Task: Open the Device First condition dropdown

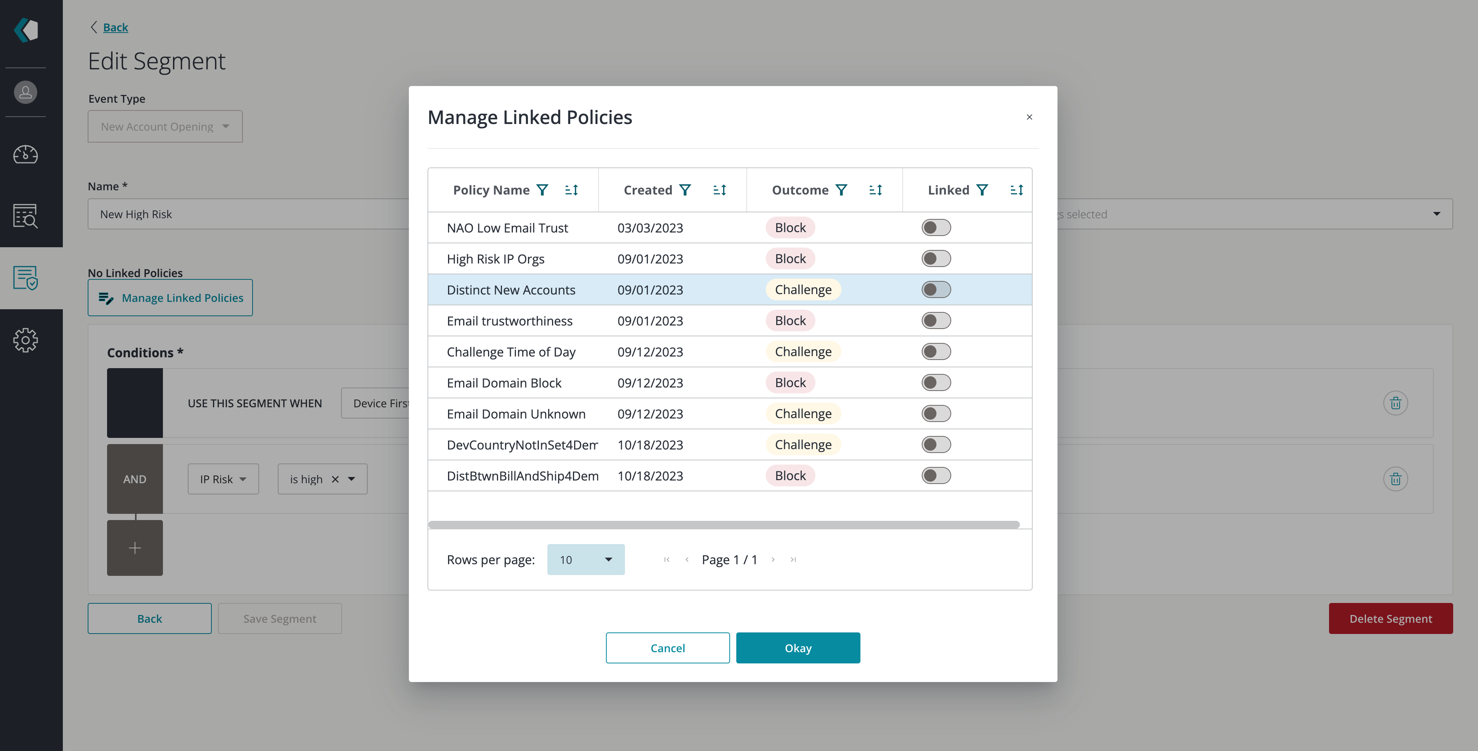Action: click(375, 403)
